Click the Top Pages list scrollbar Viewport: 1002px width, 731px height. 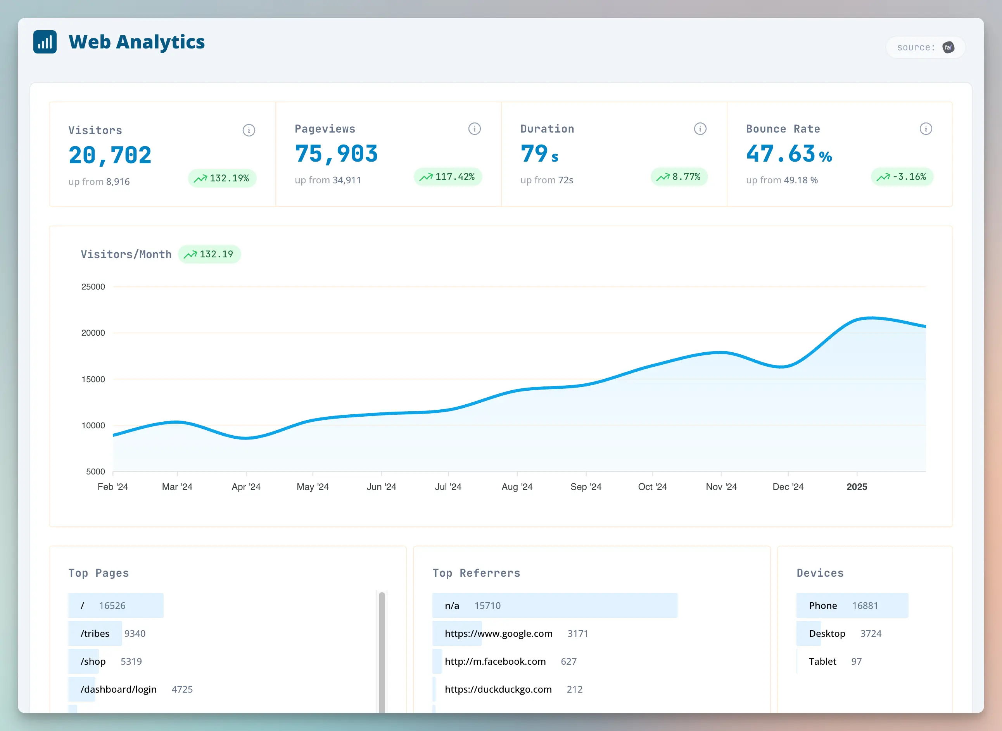[382, 652]
